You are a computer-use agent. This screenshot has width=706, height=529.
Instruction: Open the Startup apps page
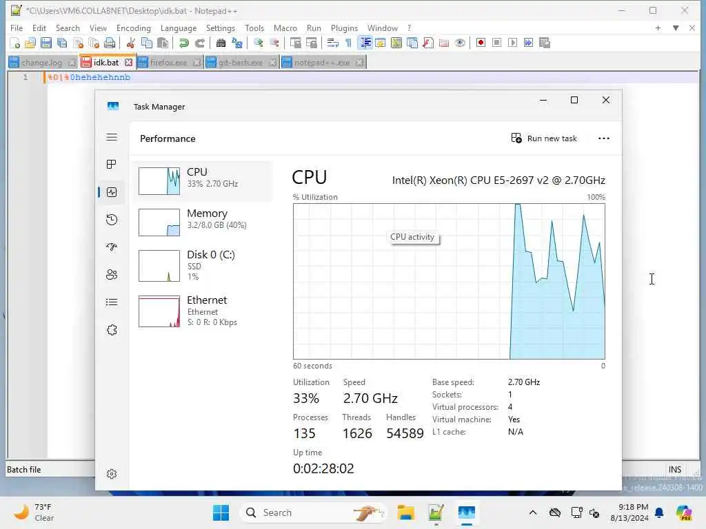click(112, 247)
